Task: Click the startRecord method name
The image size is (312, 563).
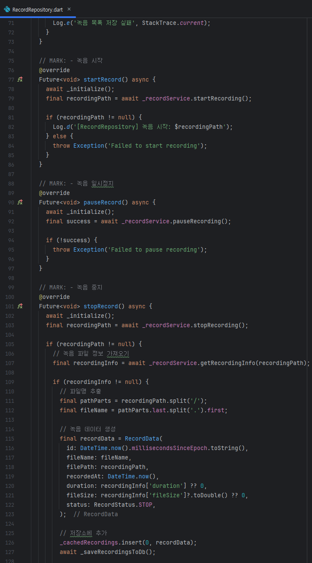Action: (x=103, y=79)
